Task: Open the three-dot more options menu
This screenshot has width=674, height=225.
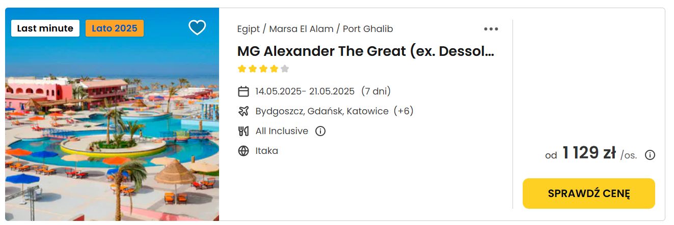Action: (x=491, y=29)
